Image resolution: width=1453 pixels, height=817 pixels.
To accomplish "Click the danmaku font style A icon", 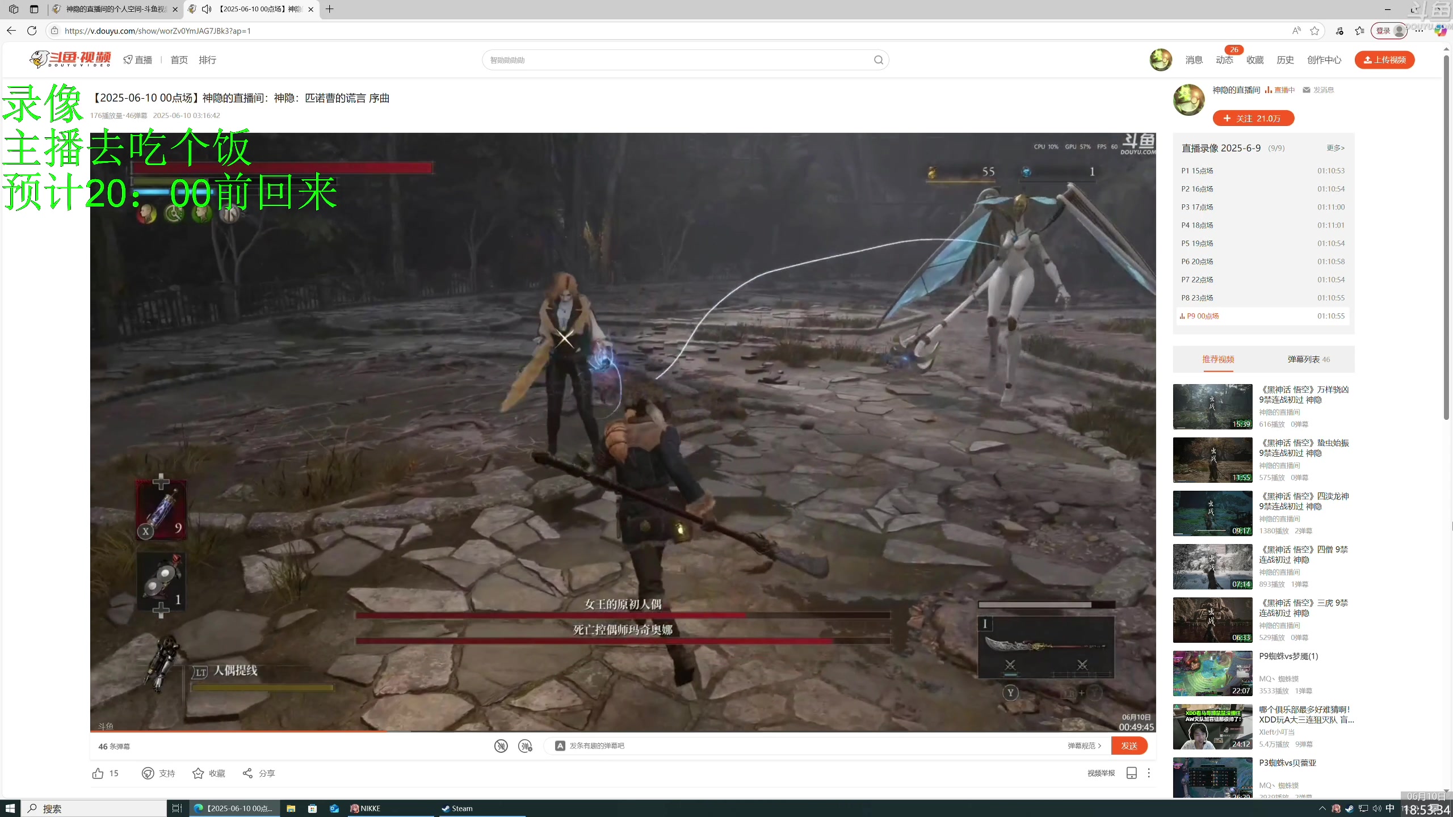I will click(x=560, y=746).
